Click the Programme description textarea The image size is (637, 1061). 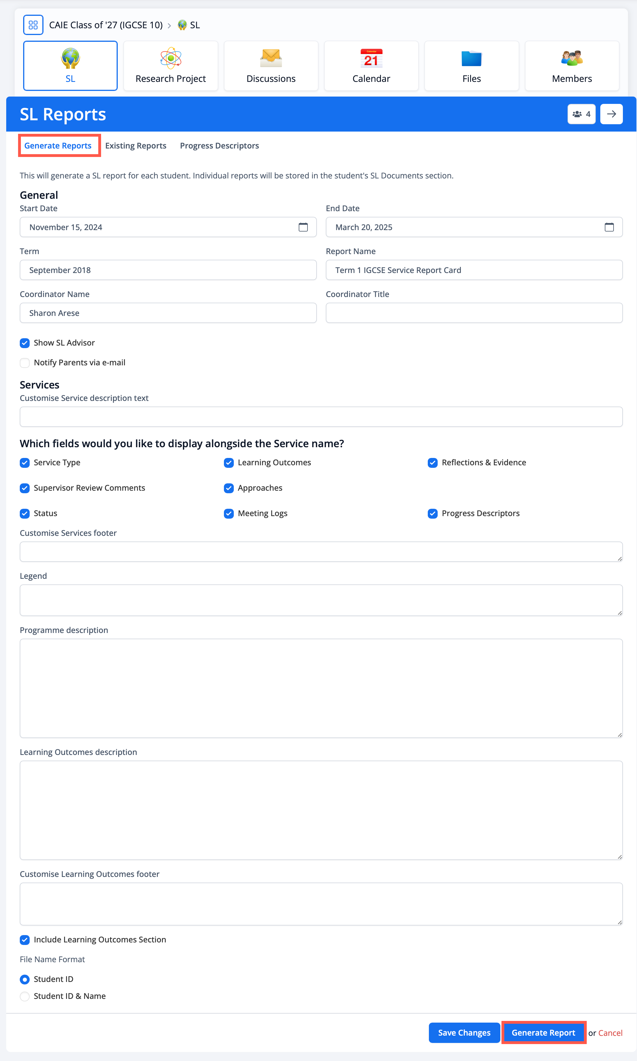[321, 688]
